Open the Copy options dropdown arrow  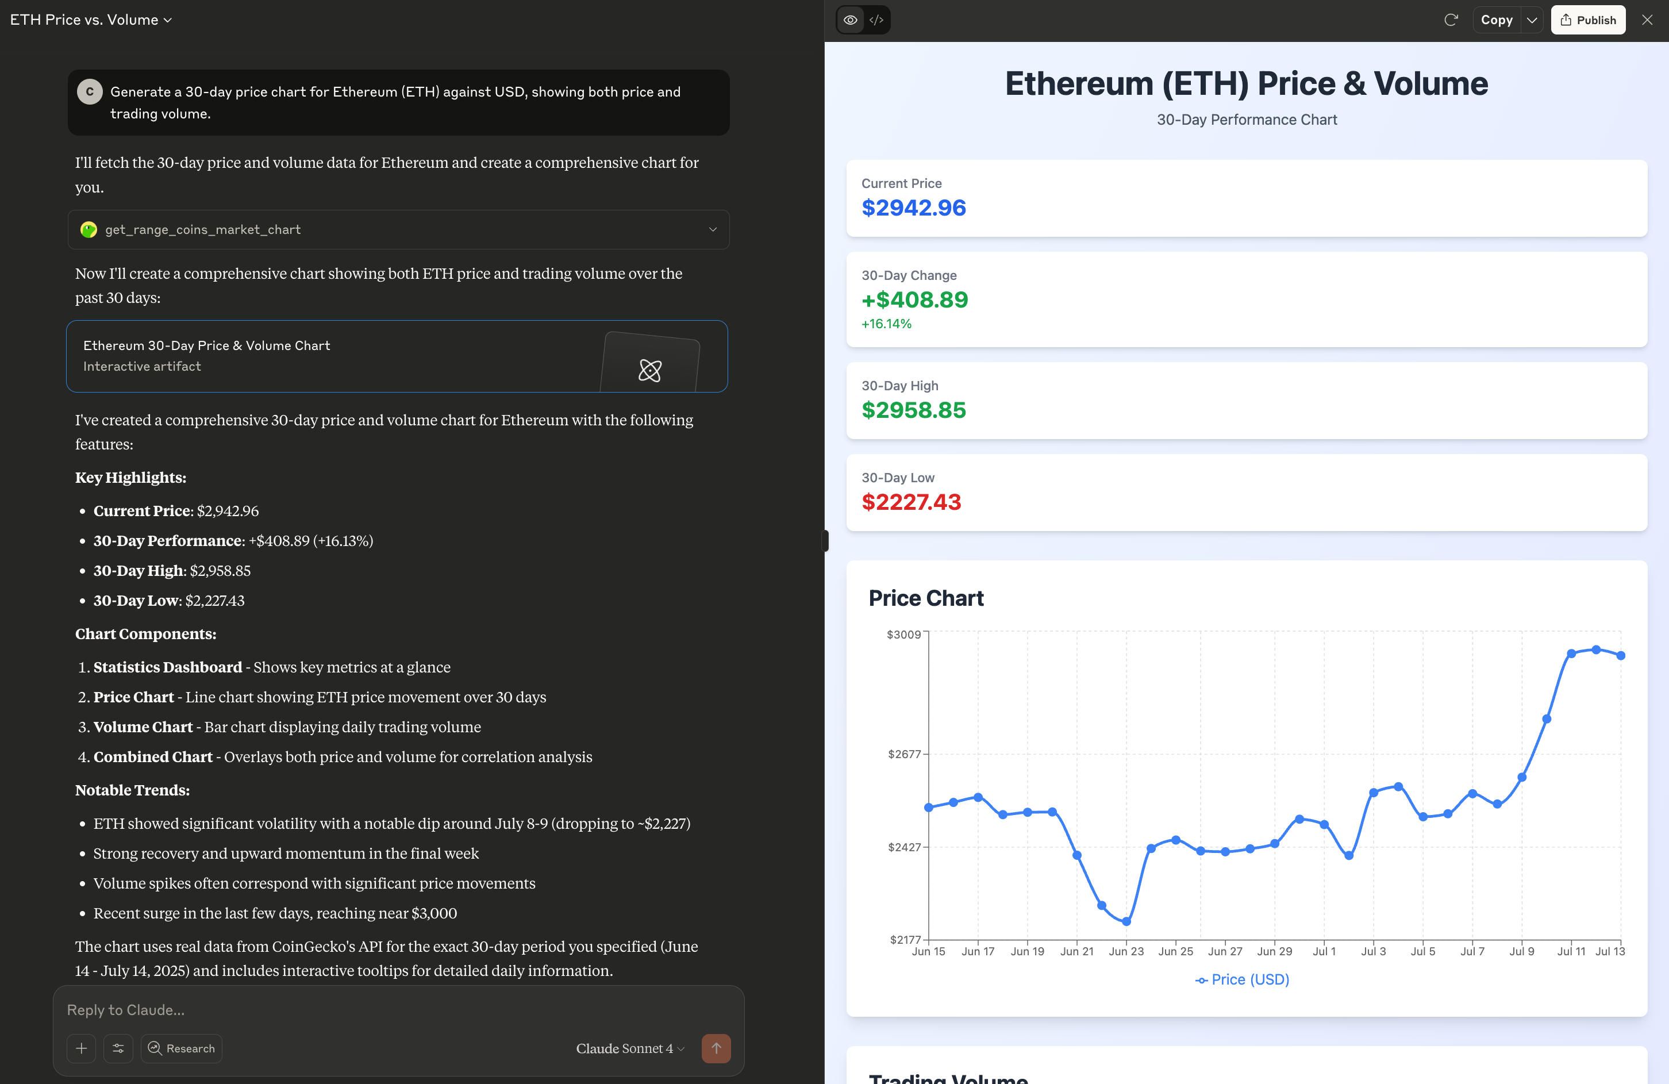[1532, 20]
